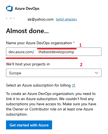
Task: Click the Europe value in region selector
Action: 15,73
